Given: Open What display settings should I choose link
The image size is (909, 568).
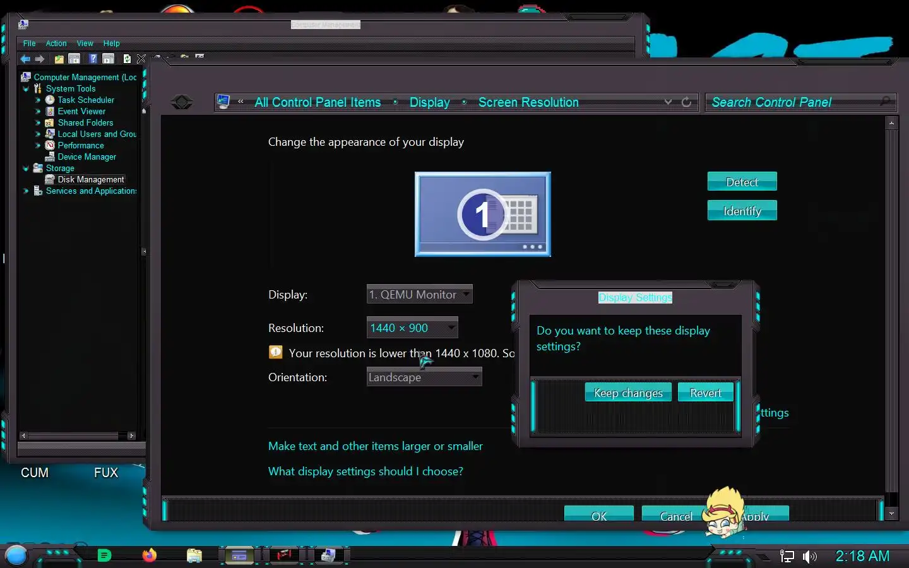Looking at the screenshot, I should click(365, 471).
